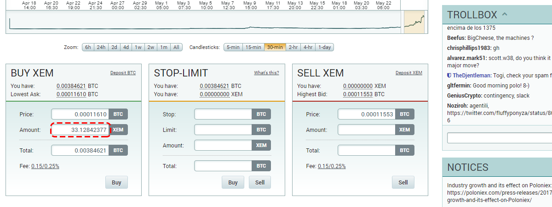Screen dimensions: 552x207
Task: Set zoom to 1m
Action: (x=163, y=47)
